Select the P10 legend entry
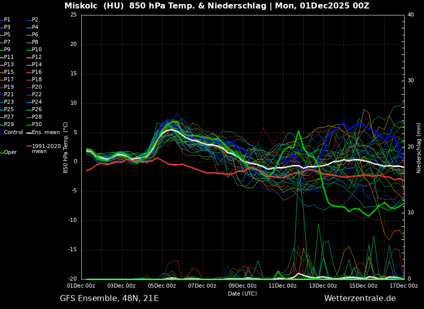Viewport: 424px width, 309px height. click(37, 50)
